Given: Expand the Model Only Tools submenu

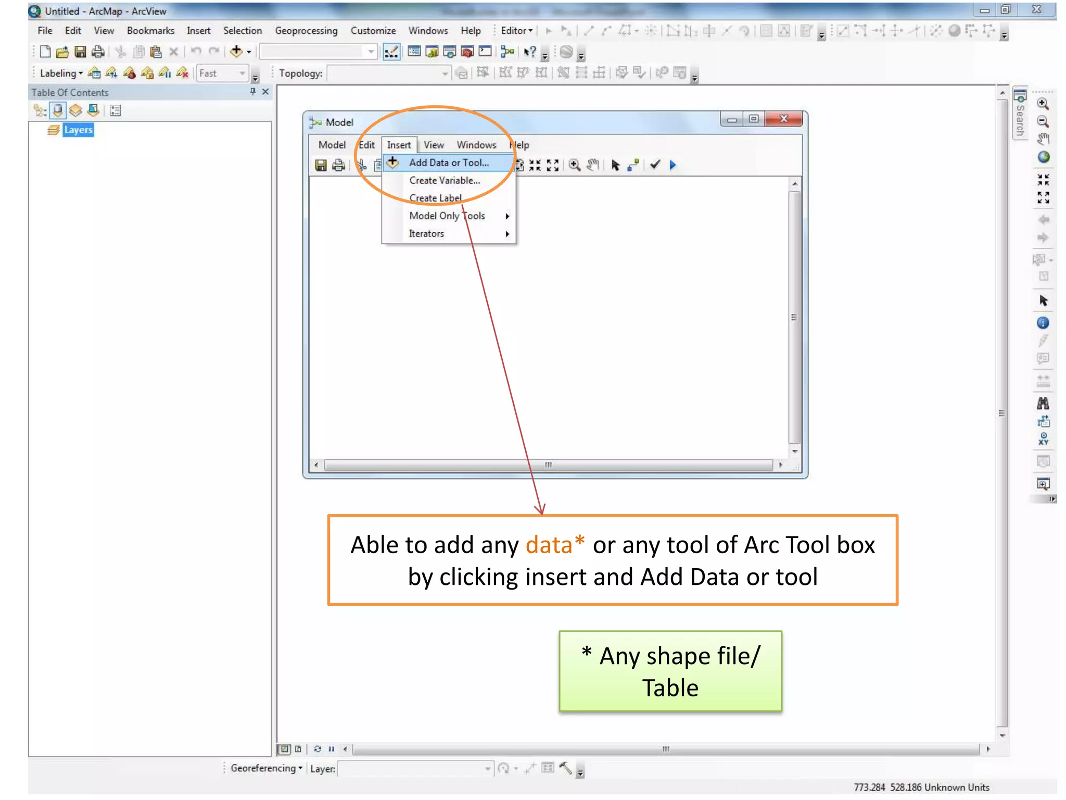Looking at the screenshot, I should [x=448, y=216].
